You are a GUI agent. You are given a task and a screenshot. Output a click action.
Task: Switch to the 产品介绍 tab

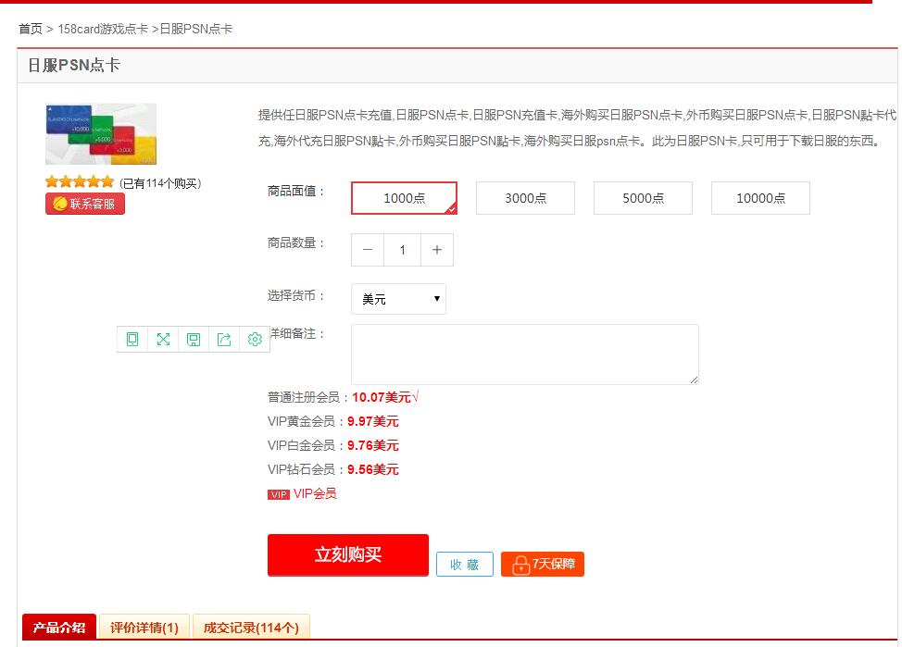[59, 627]
